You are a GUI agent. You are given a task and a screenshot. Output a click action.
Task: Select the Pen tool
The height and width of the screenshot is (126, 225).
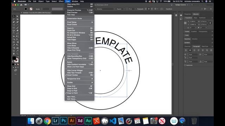14,22
